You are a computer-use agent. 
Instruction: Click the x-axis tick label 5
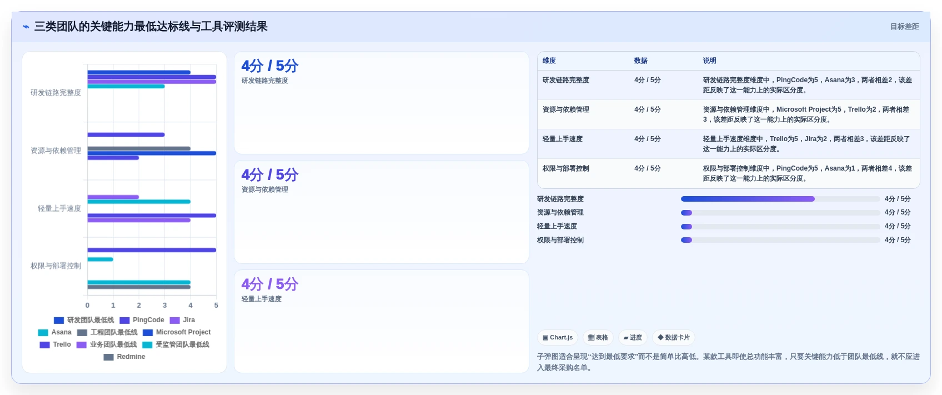[216, 306]
